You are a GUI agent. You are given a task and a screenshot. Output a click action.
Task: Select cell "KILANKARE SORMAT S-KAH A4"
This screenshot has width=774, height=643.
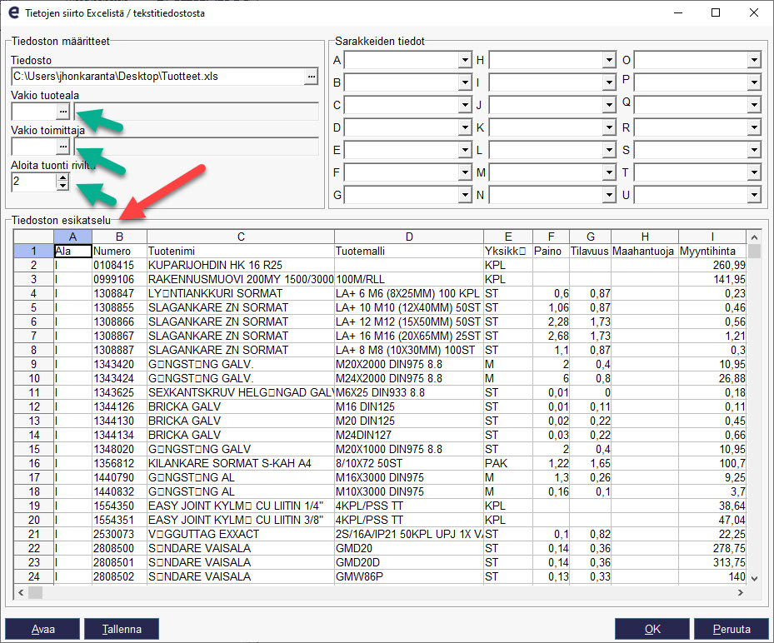241,463
